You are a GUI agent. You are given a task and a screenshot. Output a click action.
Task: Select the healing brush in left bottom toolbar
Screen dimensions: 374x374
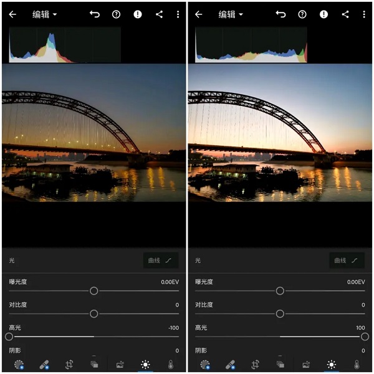tap(44, 365)
